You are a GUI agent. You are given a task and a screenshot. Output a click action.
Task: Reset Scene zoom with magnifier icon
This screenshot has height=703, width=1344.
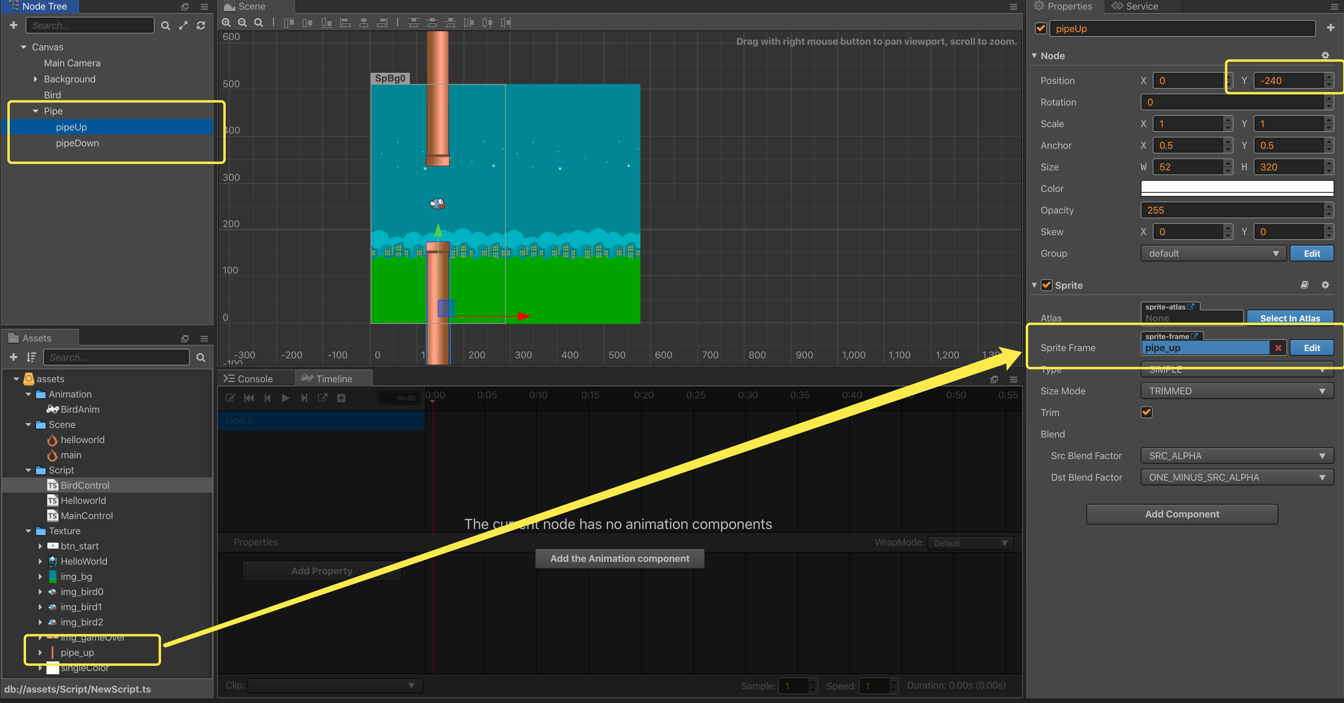259,22
